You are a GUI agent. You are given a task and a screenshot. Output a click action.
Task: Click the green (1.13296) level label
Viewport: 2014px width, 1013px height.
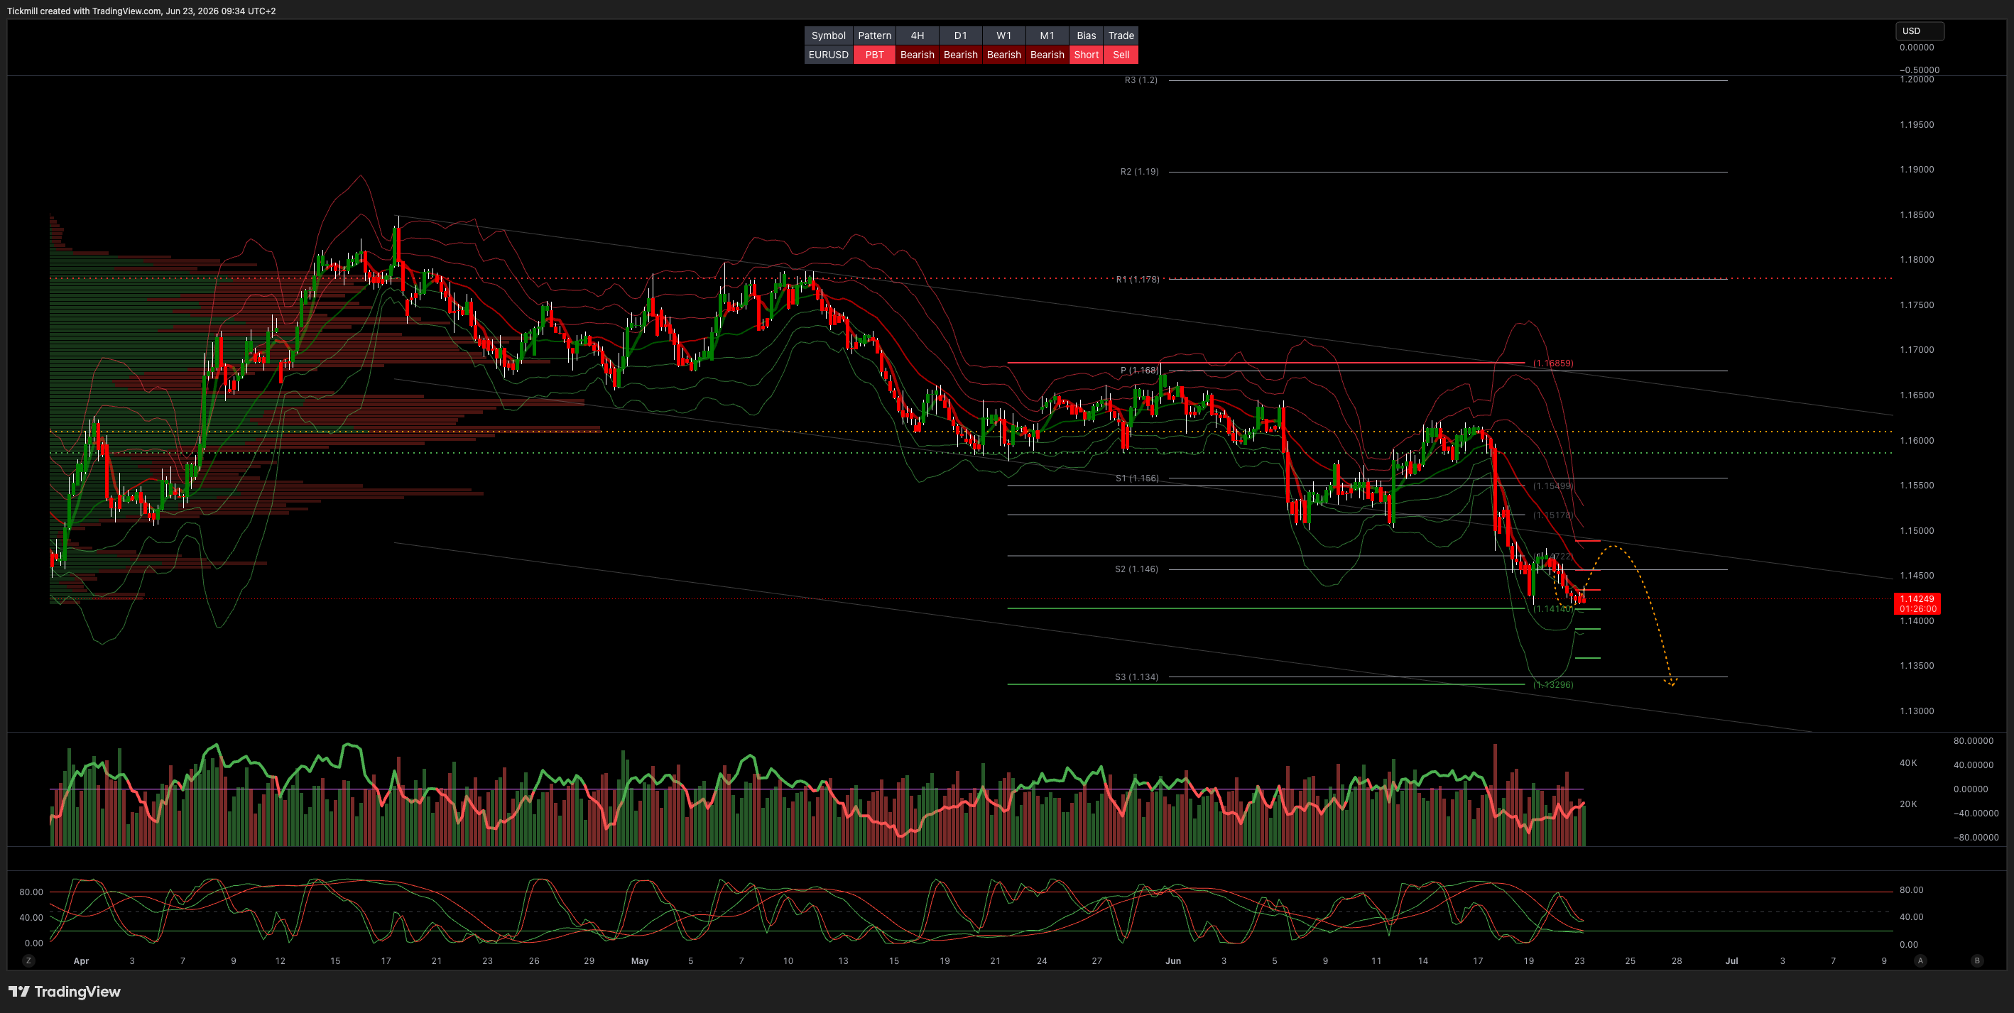coord(1552,685)
